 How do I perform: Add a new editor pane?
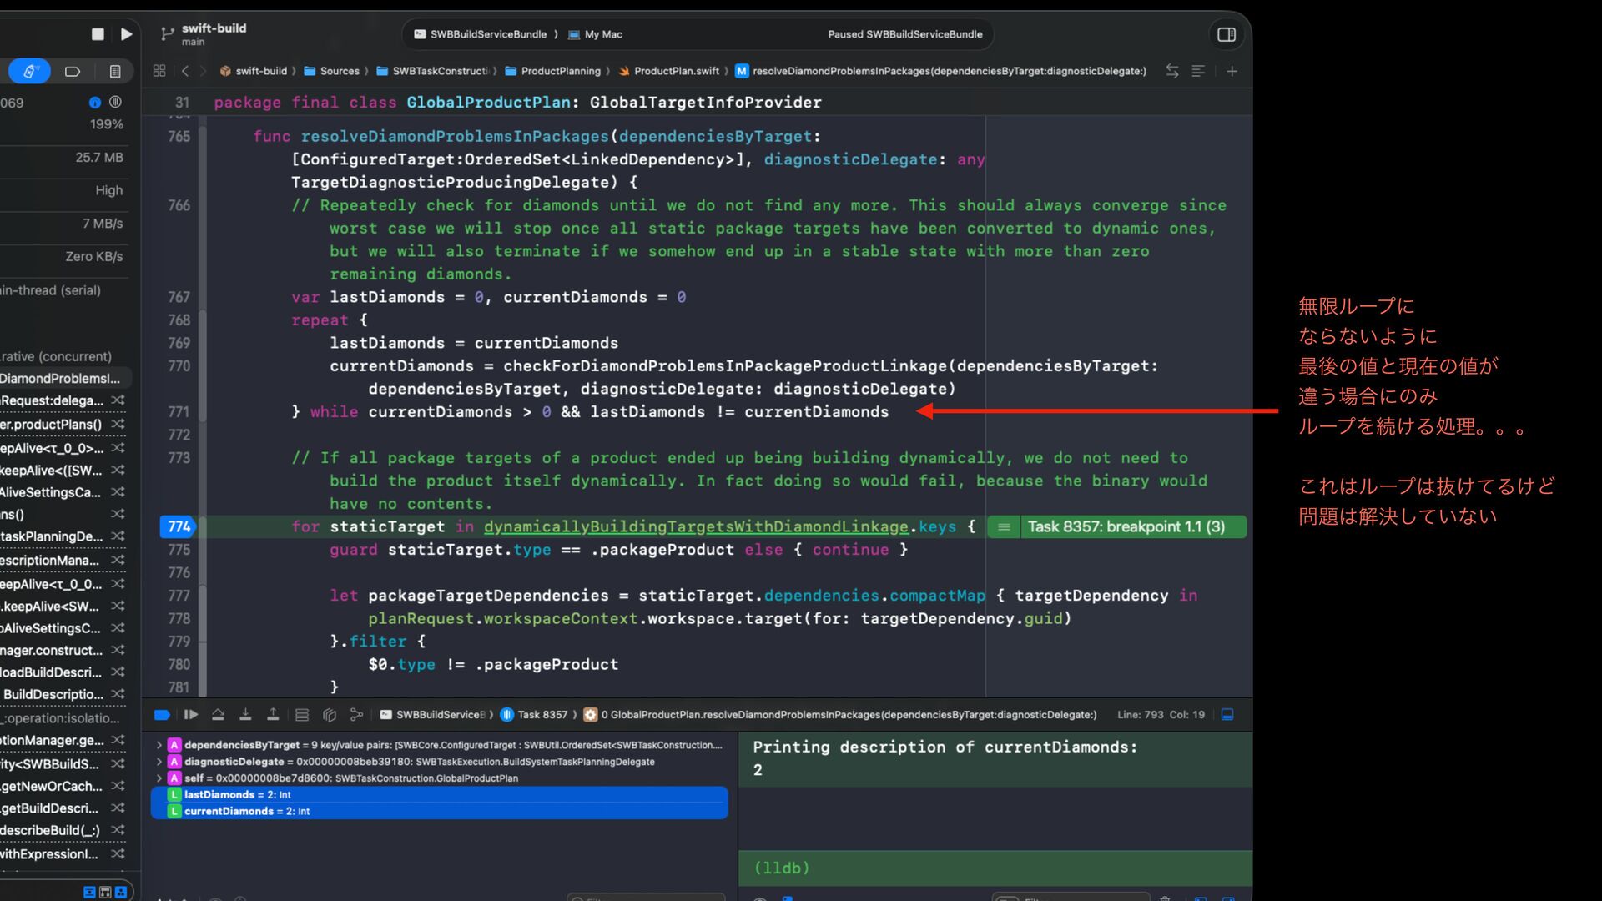point(1232,71)
